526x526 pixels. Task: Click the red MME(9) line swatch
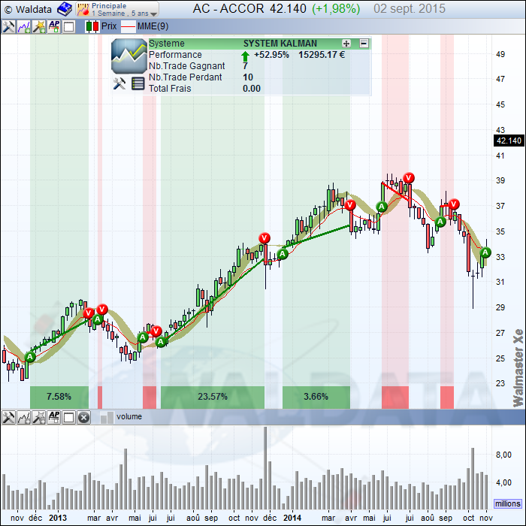tap(128, 26)
